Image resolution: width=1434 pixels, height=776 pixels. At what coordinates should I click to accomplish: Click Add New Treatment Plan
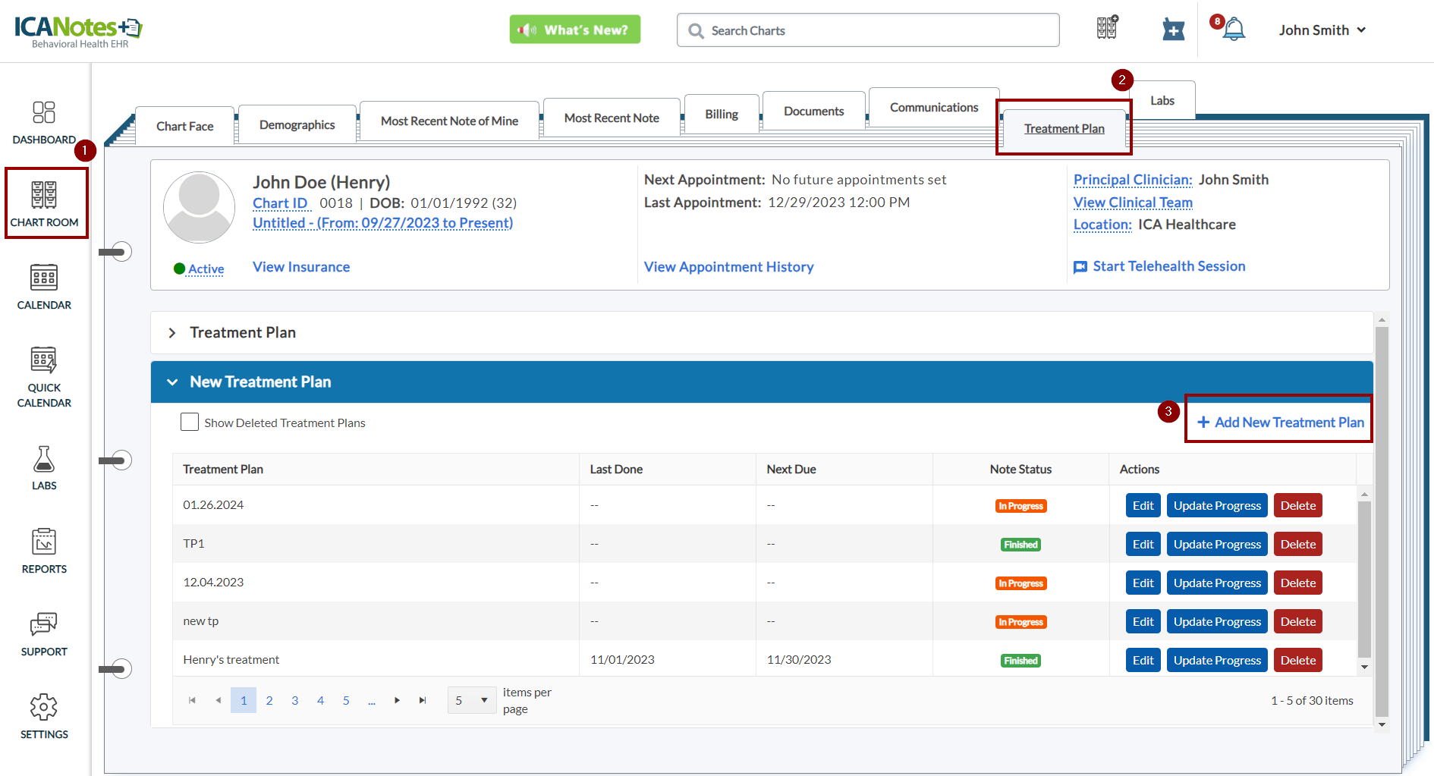click(x=1281, y=423)
